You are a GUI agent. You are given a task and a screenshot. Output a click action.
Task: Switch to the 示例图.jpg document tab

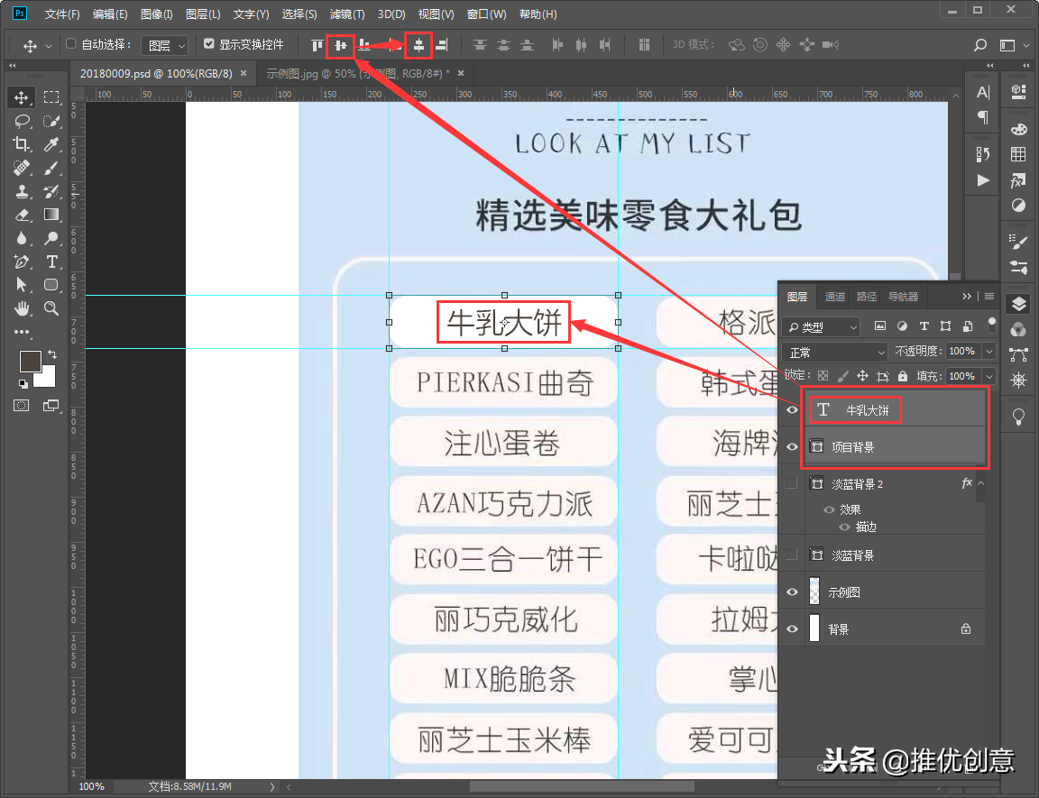358,74
